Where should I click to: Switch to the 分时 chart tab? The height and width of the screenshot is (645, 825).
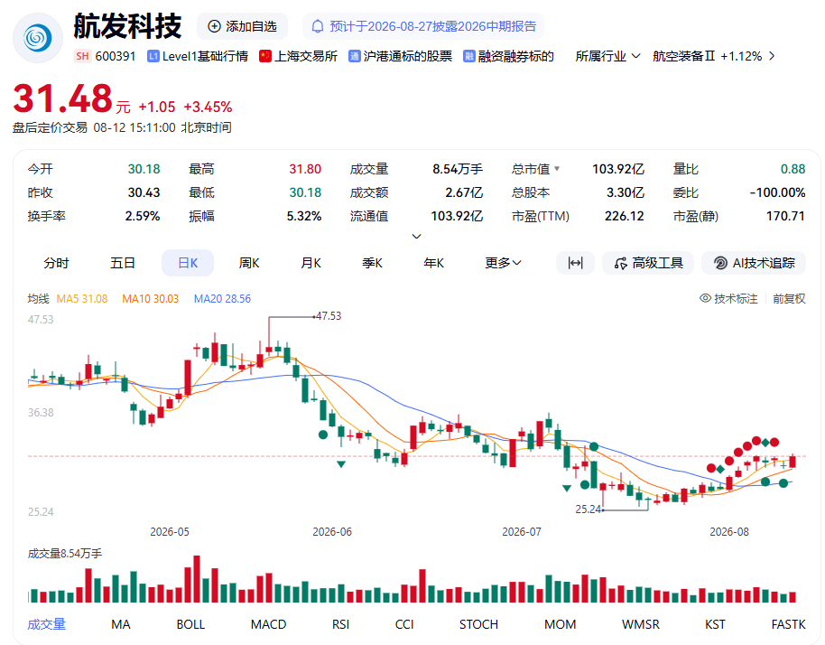(x=56, y=263)
